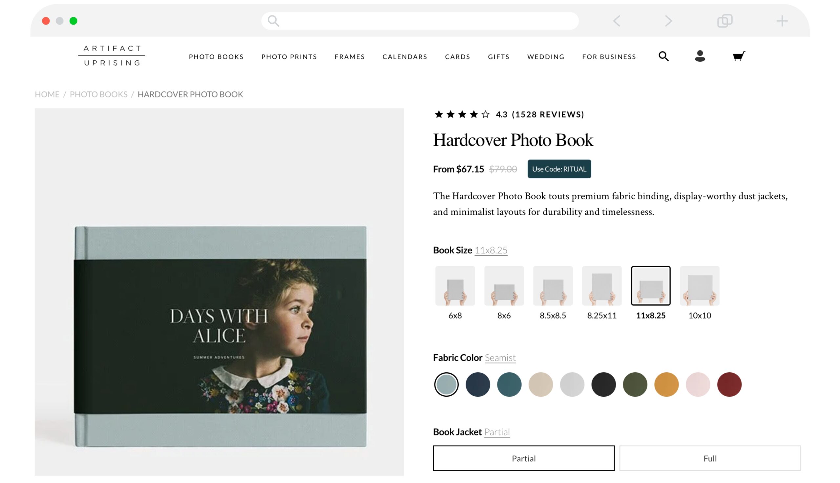Open the Wedding navigation menu

(x=546, y=57)
